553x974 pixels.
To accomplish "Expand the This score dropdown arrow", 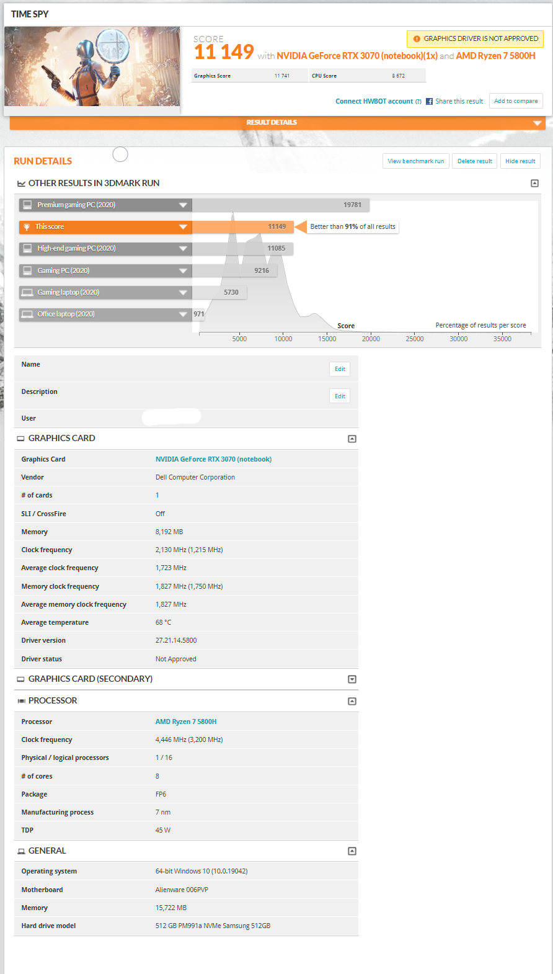I will point(183,227).
